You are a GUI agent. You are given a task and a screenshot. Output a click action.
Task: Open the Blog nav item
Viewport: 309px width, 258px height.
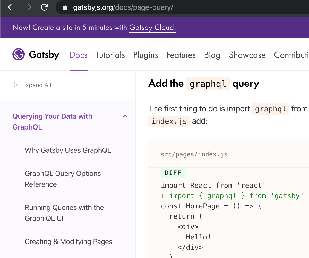(x=212, y=55)
